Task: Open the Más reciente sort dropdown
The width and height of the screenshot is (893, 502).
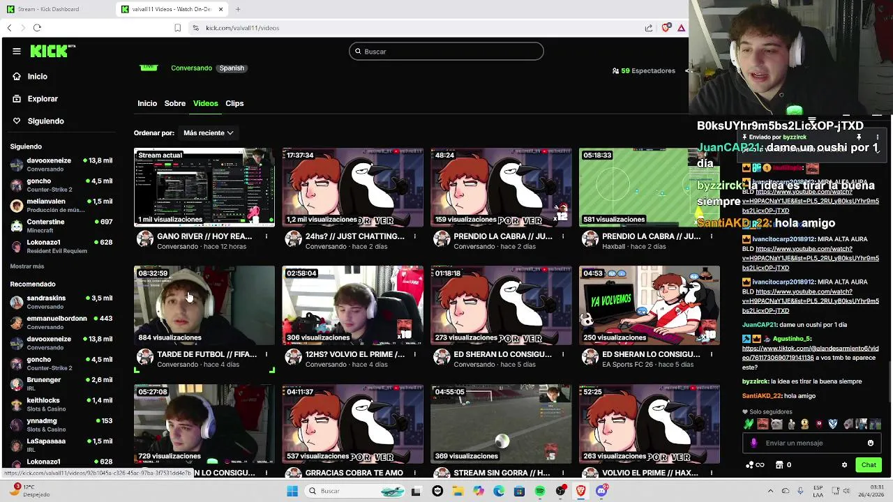Action: point(208,132)
